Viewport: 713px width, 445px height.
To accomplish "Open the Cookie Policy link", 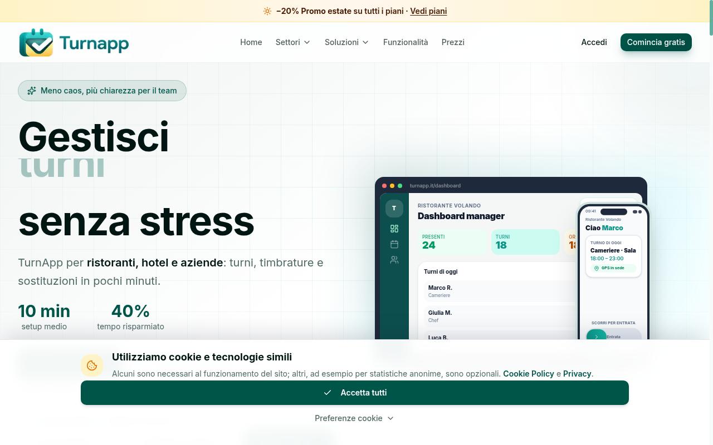I will coord(529,374).
